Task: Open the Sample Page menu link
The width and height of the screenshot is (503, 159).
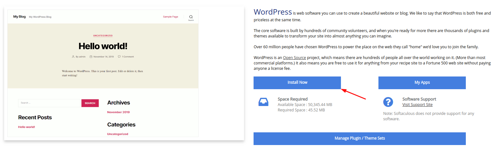Action: (171, 17)
